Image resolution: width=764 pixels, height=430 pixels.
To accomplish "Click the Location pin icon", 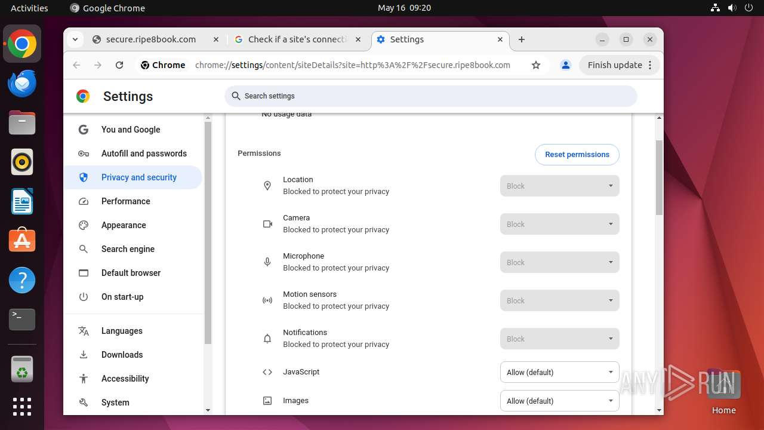I will pyautogui.click(x=267, y=186).
